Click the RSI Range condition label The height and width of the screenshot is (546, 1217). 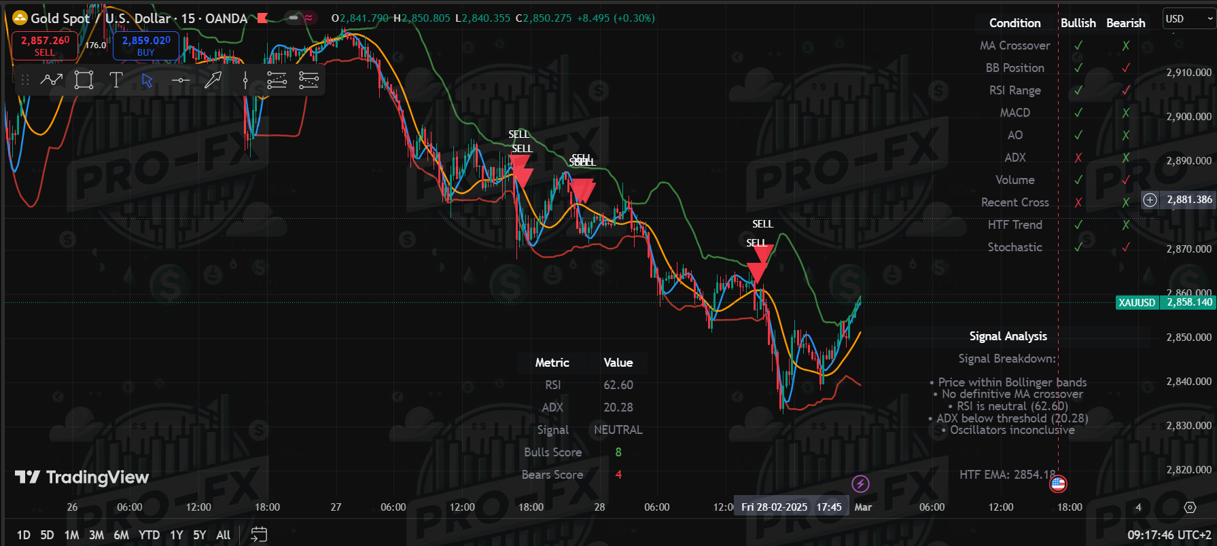1015,90
